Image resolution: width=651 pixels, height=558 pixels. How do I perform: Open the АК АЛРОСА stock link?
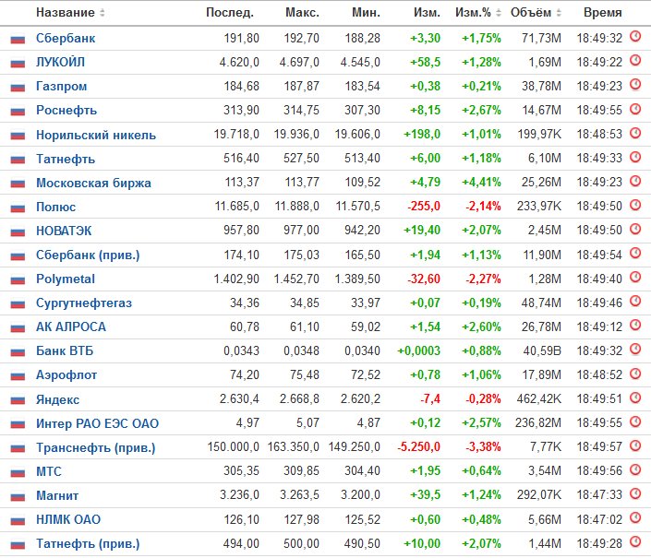[x=71, y=327]
